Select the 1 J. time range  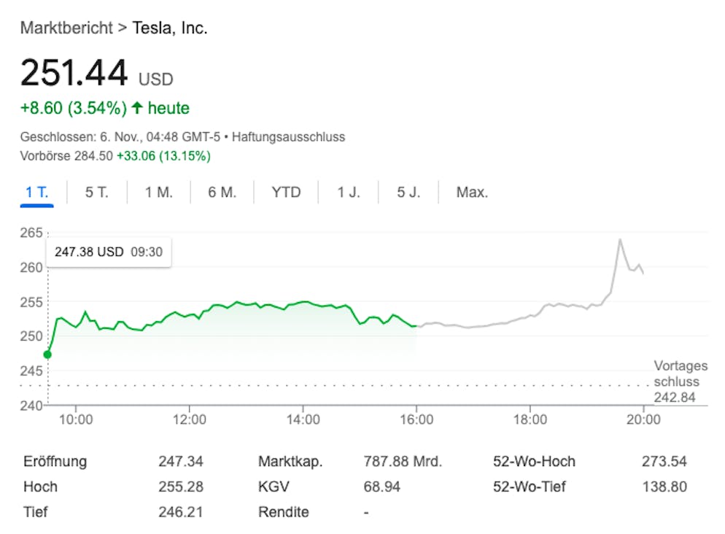tap(348, 193)
